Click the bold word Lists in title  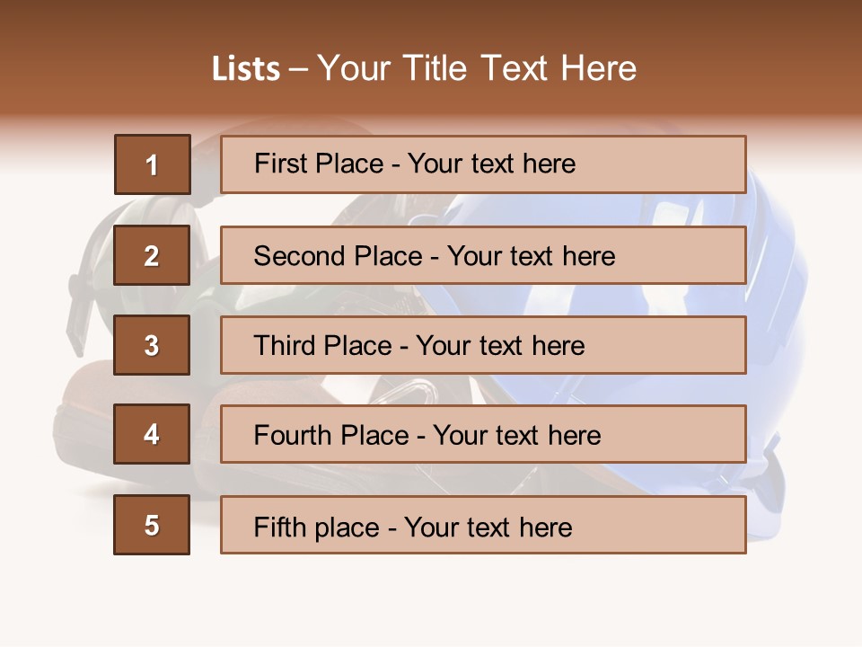[x=246, y=69]
